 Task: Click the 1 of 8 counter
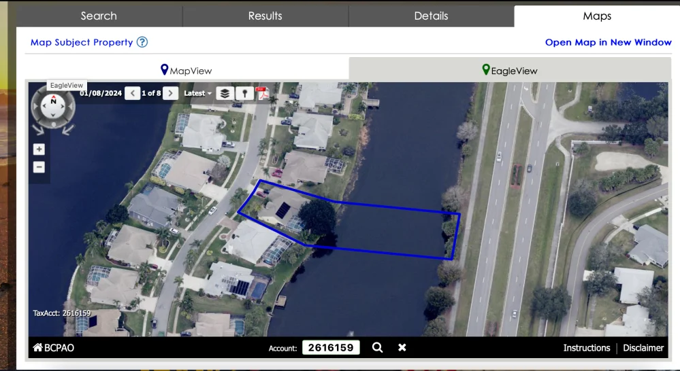[151, 93]
